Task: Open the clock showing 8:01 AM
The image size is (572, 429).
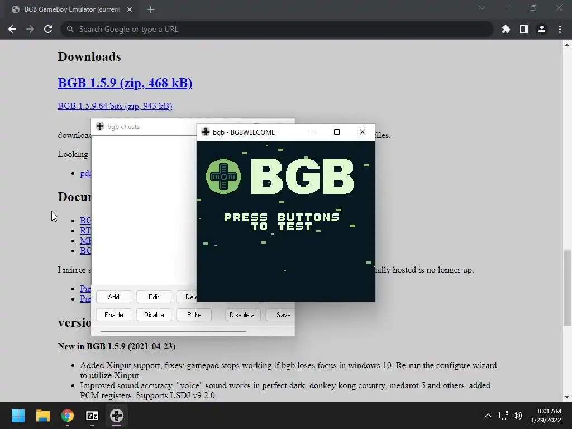Action: tap(545, 416)
